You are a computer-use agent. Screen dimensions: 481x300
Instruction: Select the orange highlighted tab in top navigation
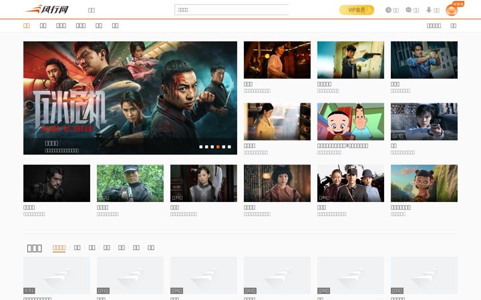click(x=27, y=26)
